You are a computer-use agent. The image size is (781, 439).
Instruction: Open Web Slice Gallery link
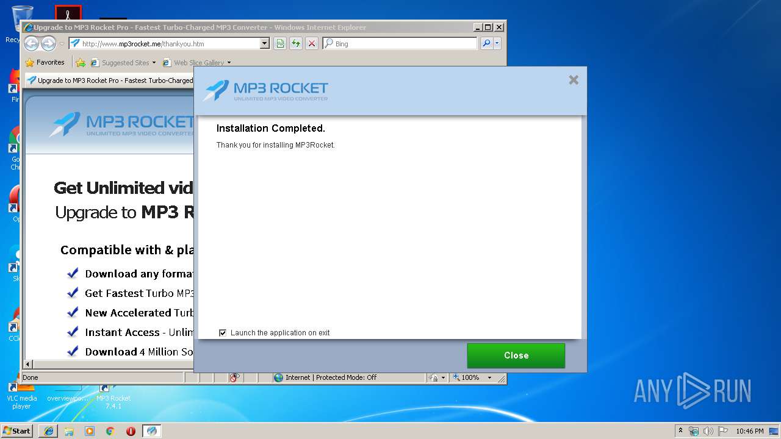point(193,62)
